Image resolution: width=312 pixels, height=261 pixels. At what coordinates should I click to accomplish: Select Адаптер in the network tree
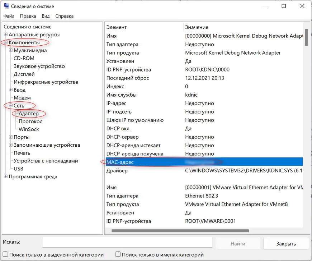(x=28, y=114)
